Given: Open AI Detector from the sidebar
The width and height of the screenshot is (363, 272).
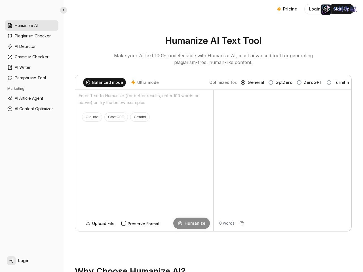Looking at the screenshot, I should pos(32,46).
